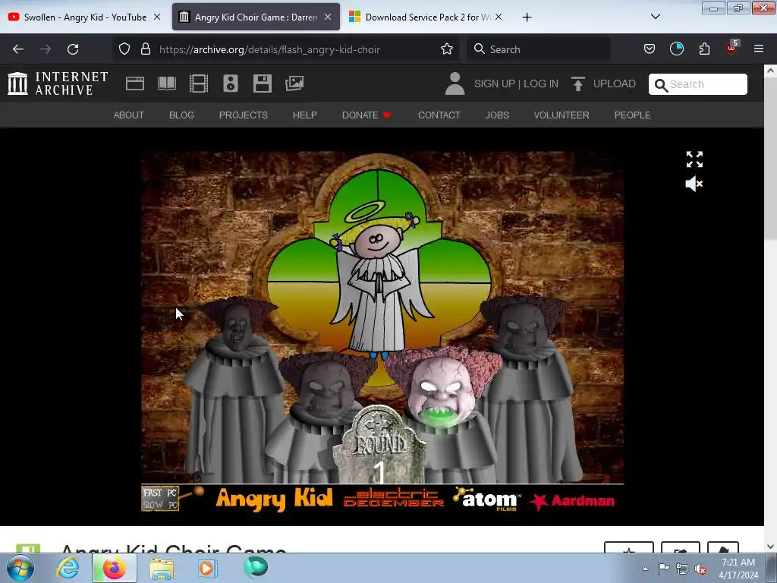Open the ABOUT menu item
The height and width of the screenshot is (583, 777).
(129, 115)
